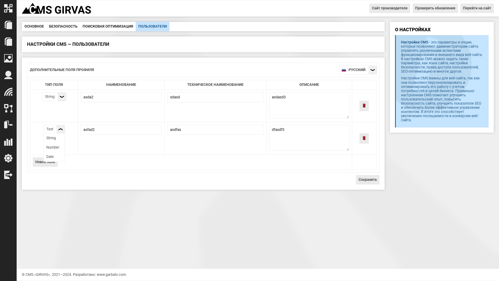Collapse the open Text type dropdown
499x281 pixels.
[61, 129]
